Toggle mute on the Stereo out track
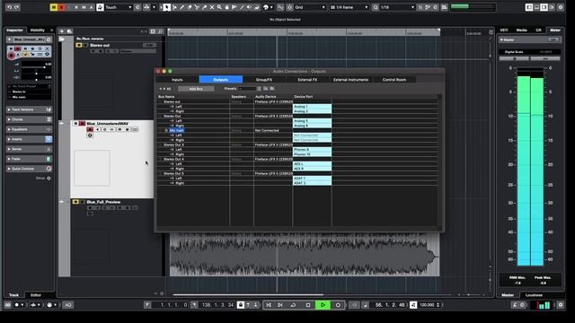The image size is (575, 323). coord(79,45)
